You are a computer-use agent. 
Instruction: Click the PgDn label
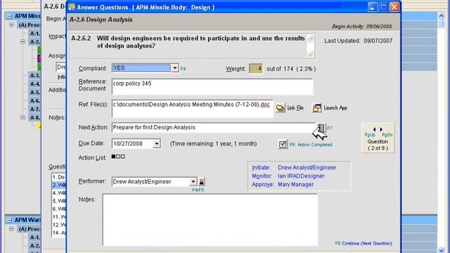387,135
